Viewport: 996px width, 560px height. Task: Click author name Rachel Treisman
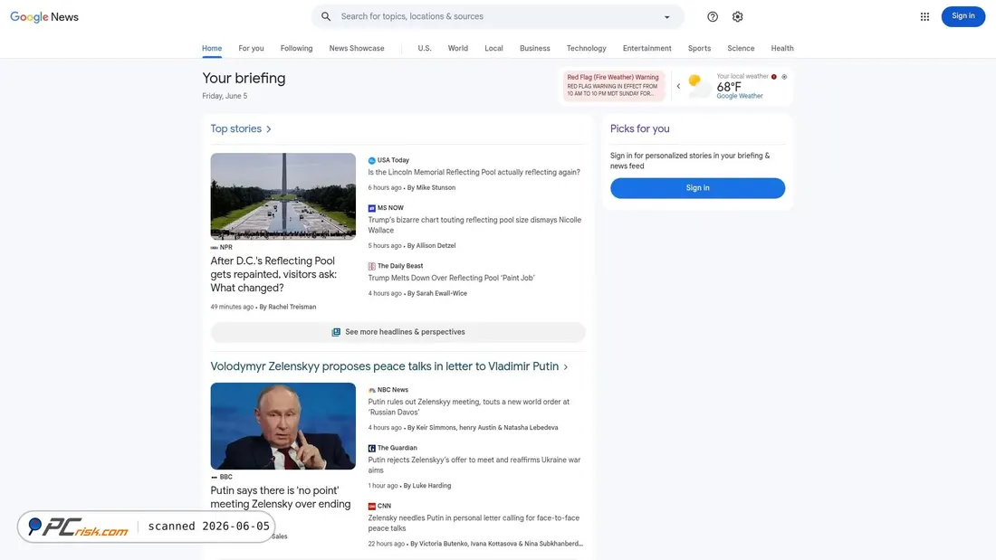(x=292, y=308)
